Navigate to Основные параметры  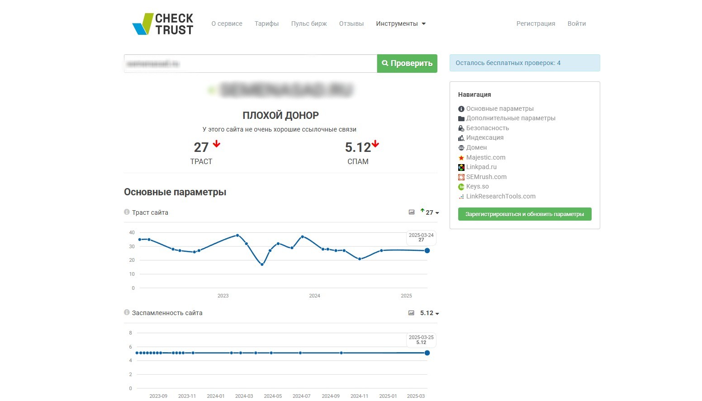pos(500,109)
